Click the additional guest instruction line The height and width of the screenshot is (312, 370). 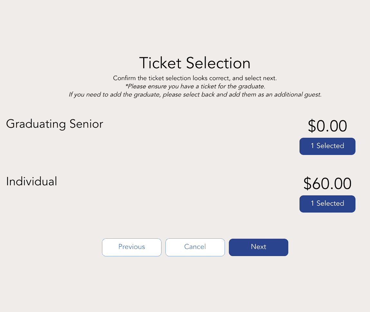click(195, 94)
